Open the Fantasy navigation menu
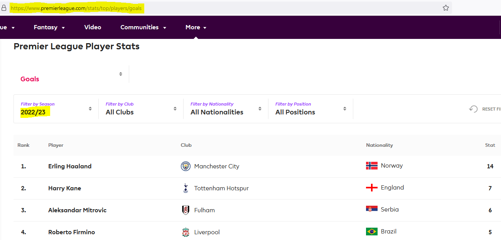This screenshot has width=501, height=240. (x=49, y=27)
